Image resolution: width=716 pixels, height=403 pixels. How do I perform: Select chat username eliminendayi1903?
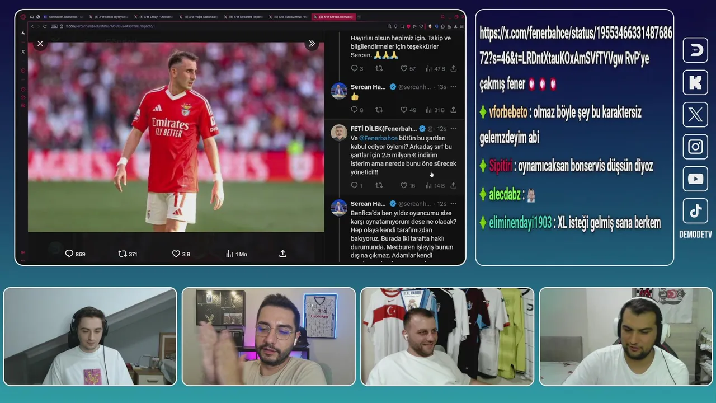(x=520, y=223)
